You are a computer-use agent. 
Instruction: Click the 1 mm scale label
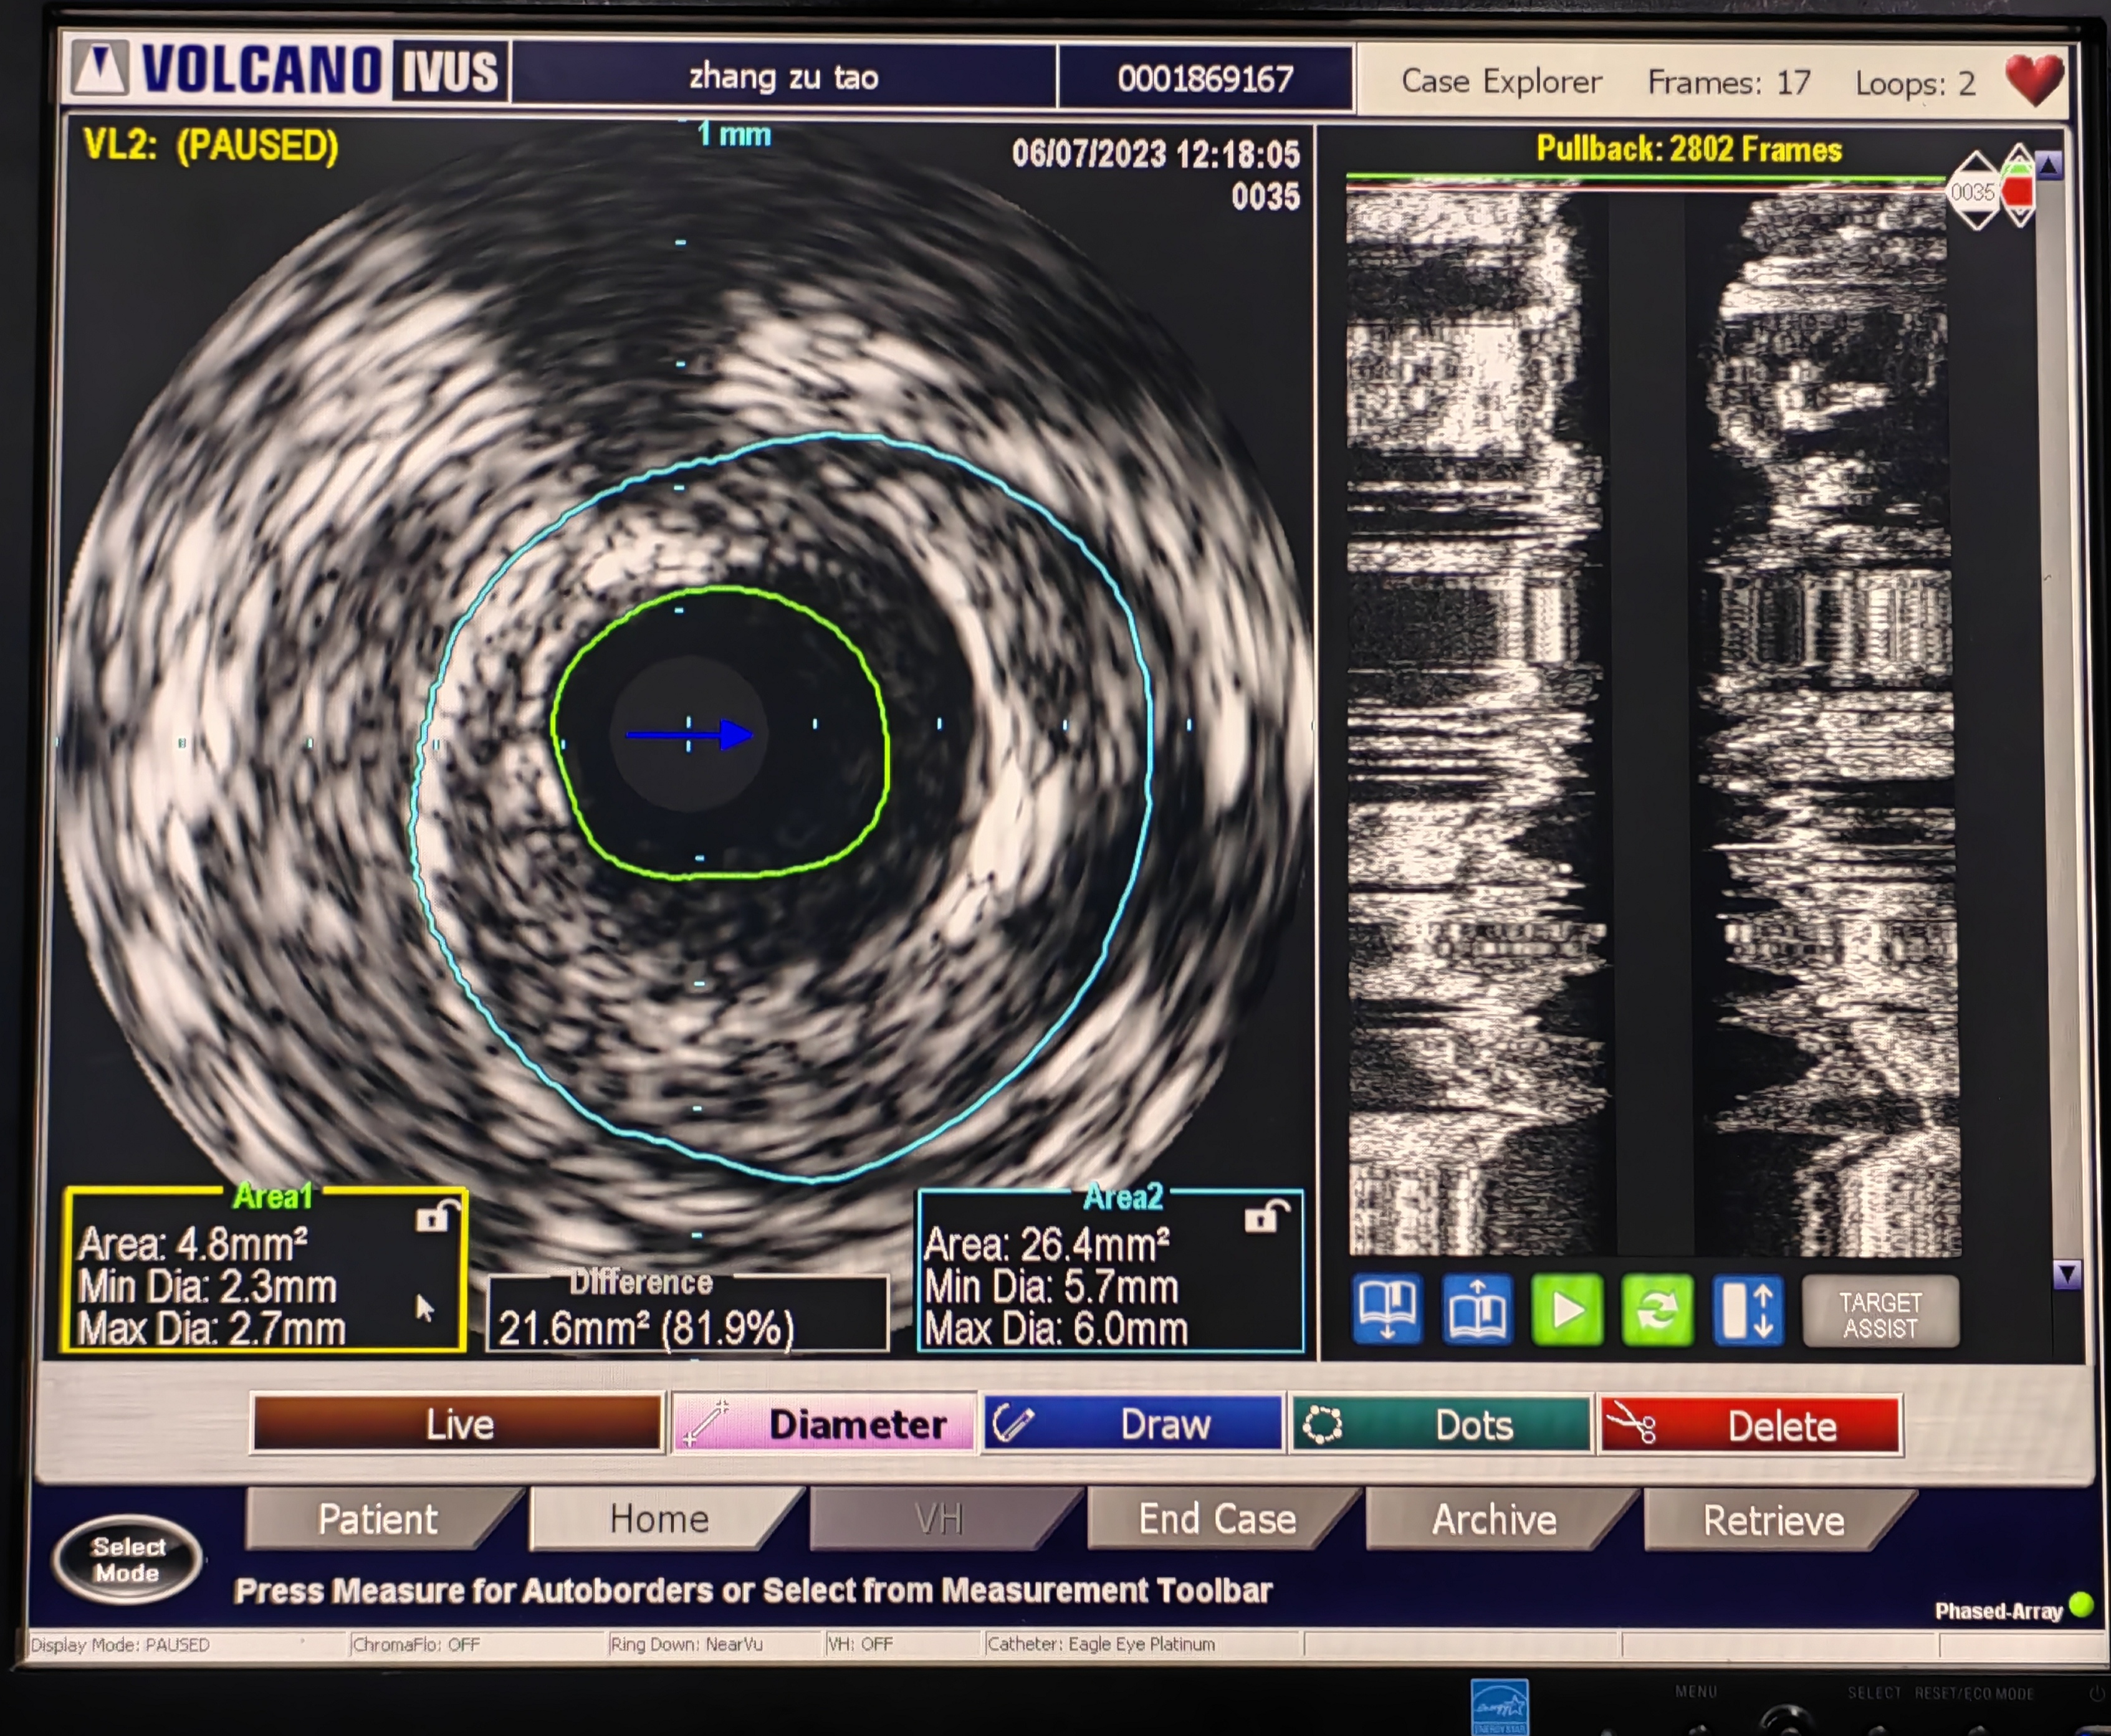click(734, 134)
